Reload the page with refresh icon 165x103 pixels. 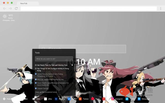click(16, 8)
